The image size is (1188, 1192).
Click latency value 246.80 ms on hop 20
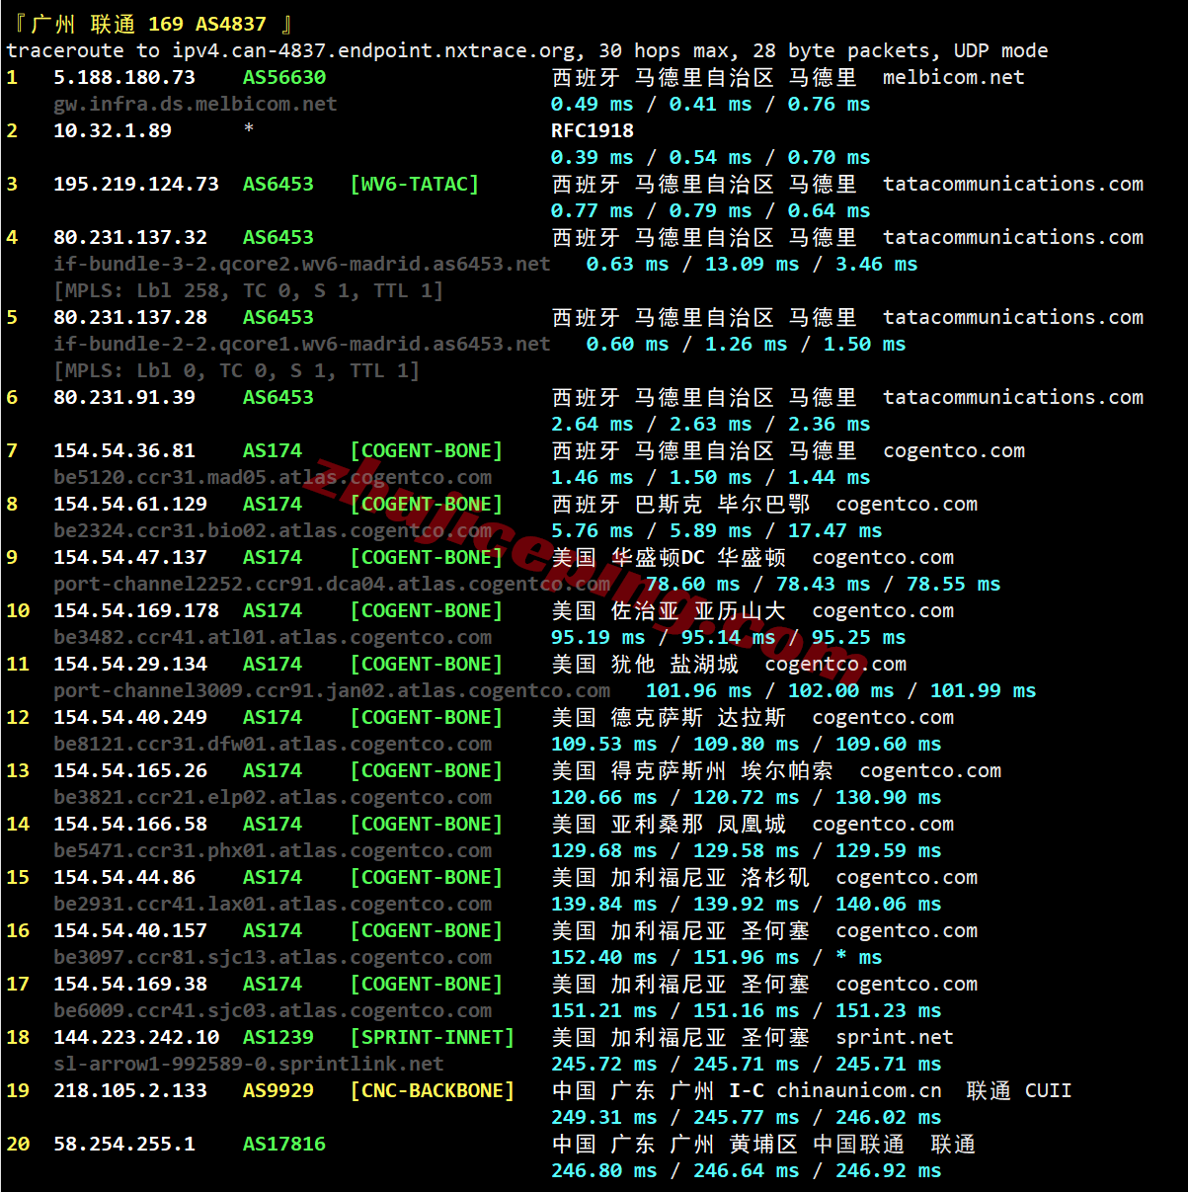click(604, 1170)
